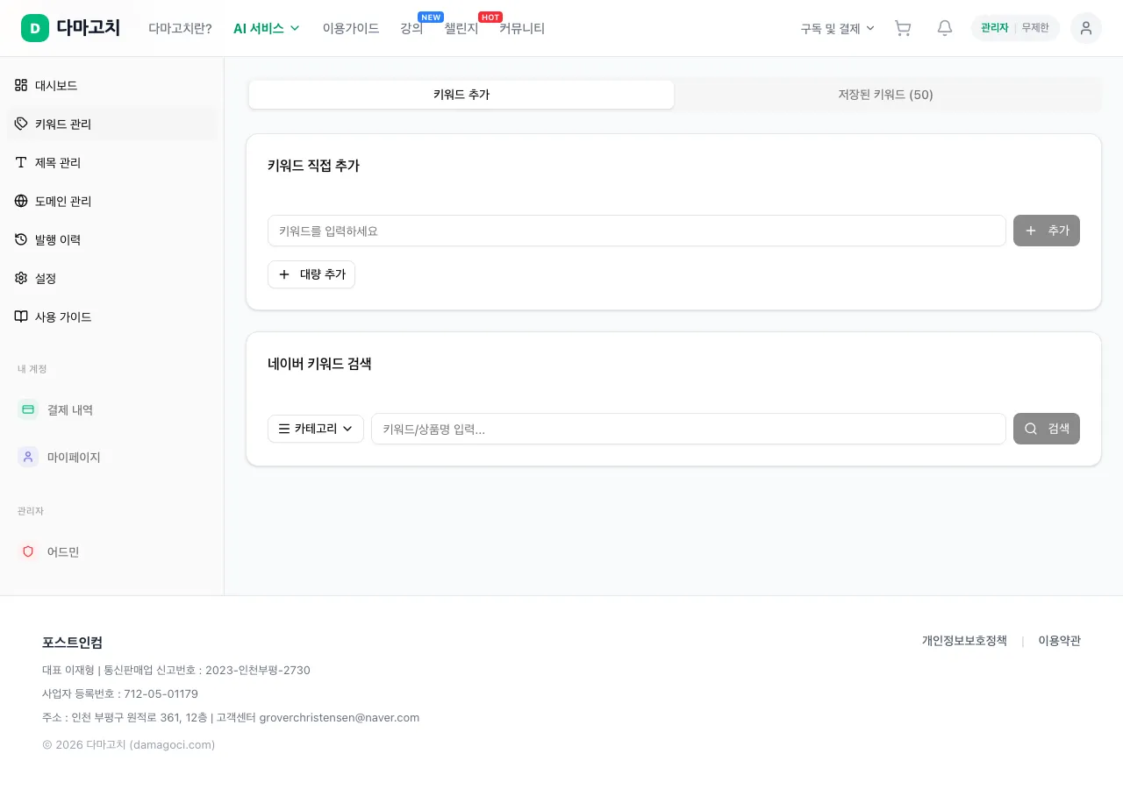Open 강의 menu item
The width and height of the screenshot is (1123, 789).
point(411,28)
